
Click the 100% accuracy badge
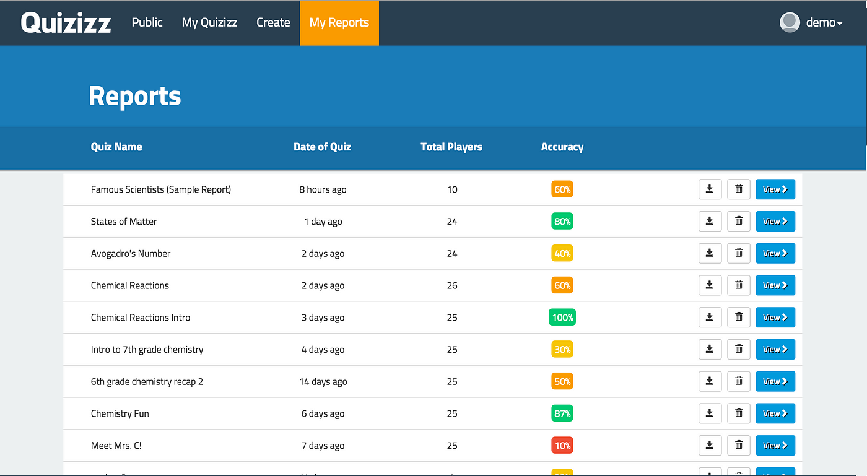(x=562, y=318)
